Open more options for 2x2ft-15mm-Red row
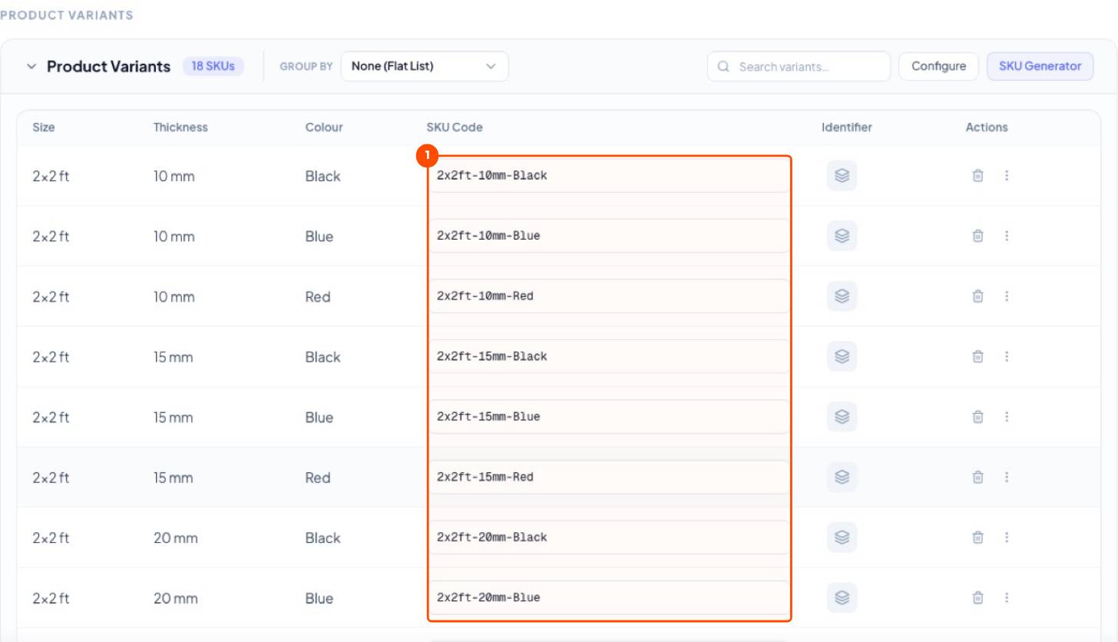Viewport: 1118px width, 642px height. [1006, 477]
